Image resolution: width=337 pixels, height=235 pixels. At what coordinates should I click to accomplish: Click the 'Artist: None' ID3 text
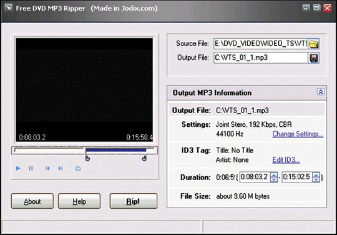click(x=232, y=160)
